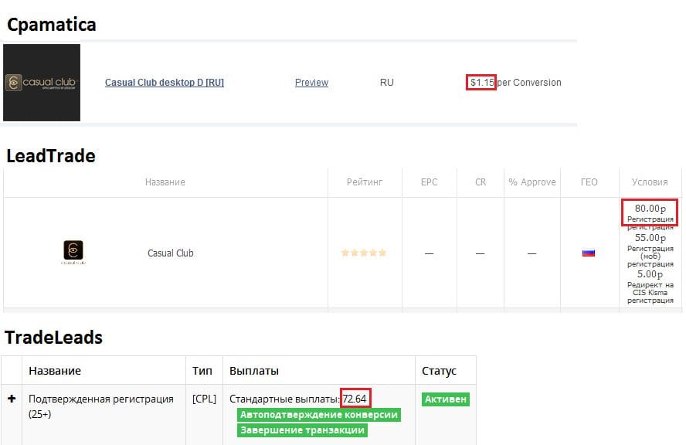Click the RU geo text in Cpamatica
The width and height of the screenshot is (686, 445).
[387, 82]
